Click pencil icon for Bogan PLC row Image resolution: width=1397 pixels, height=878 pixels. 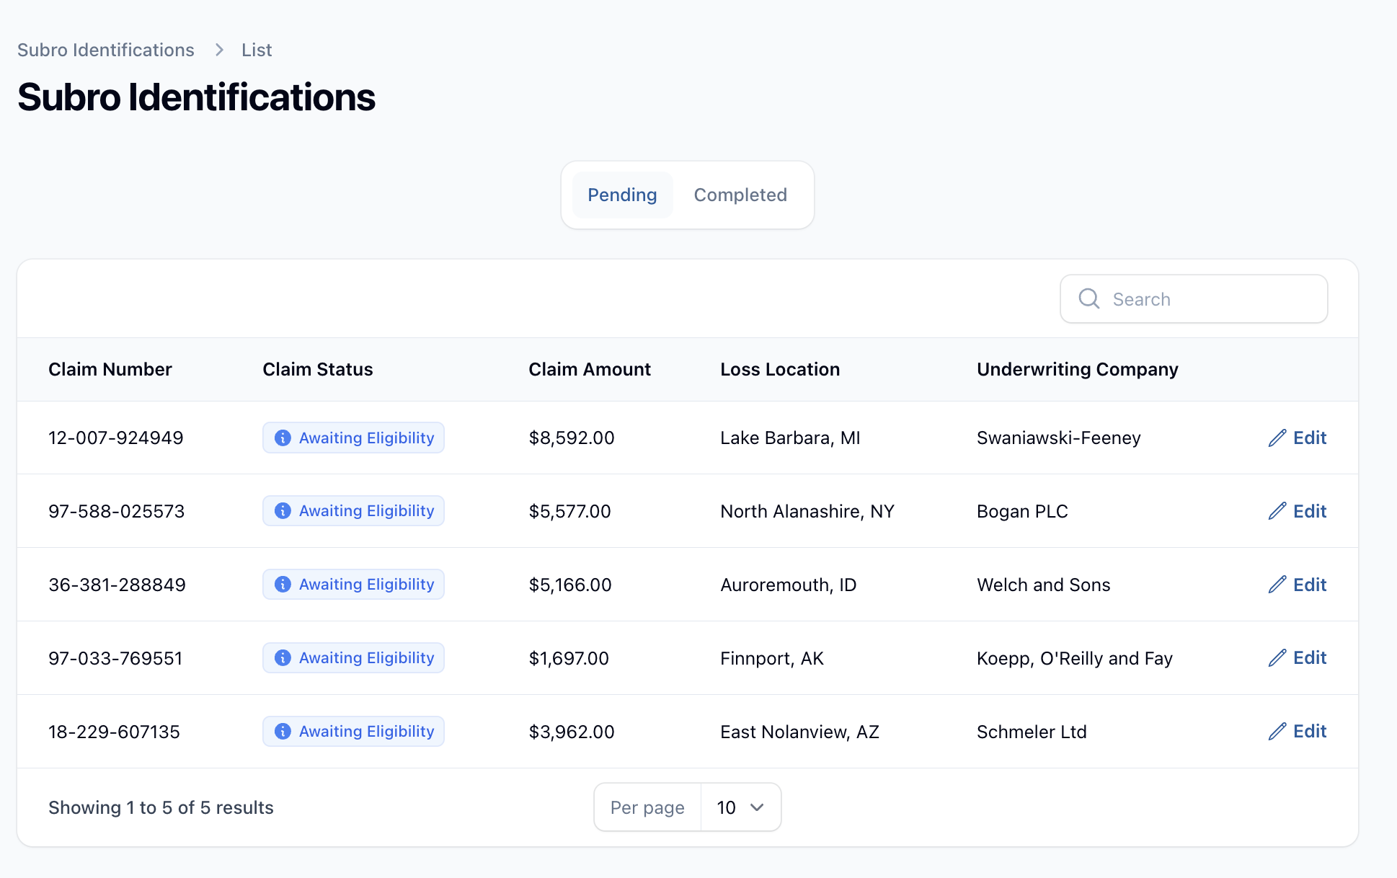click(1277, 512)
